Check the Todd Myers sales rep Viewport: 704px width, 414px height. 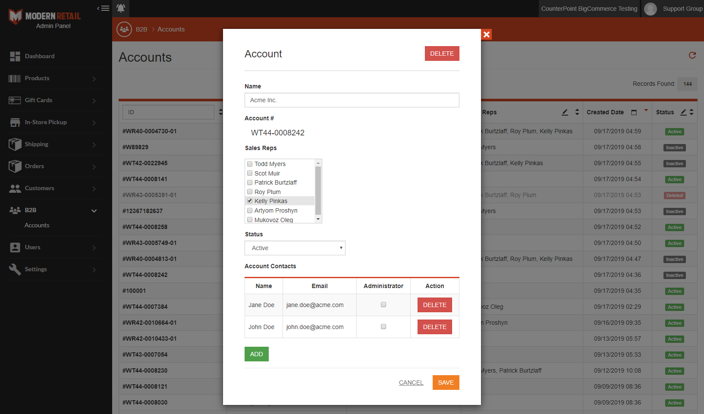(x=250, y=164)
